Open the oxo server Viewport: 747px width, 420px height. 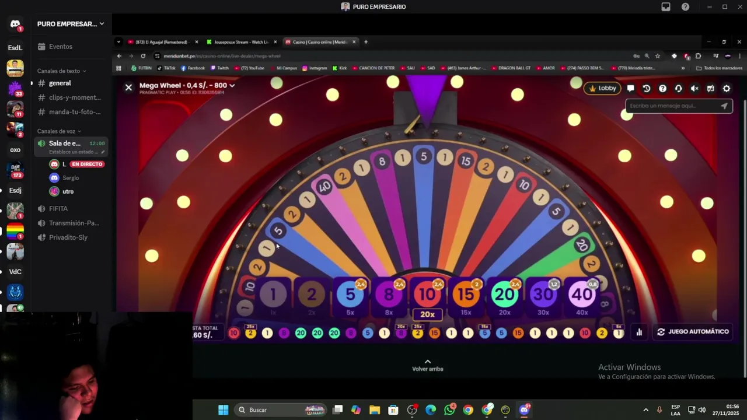[15, 150]
